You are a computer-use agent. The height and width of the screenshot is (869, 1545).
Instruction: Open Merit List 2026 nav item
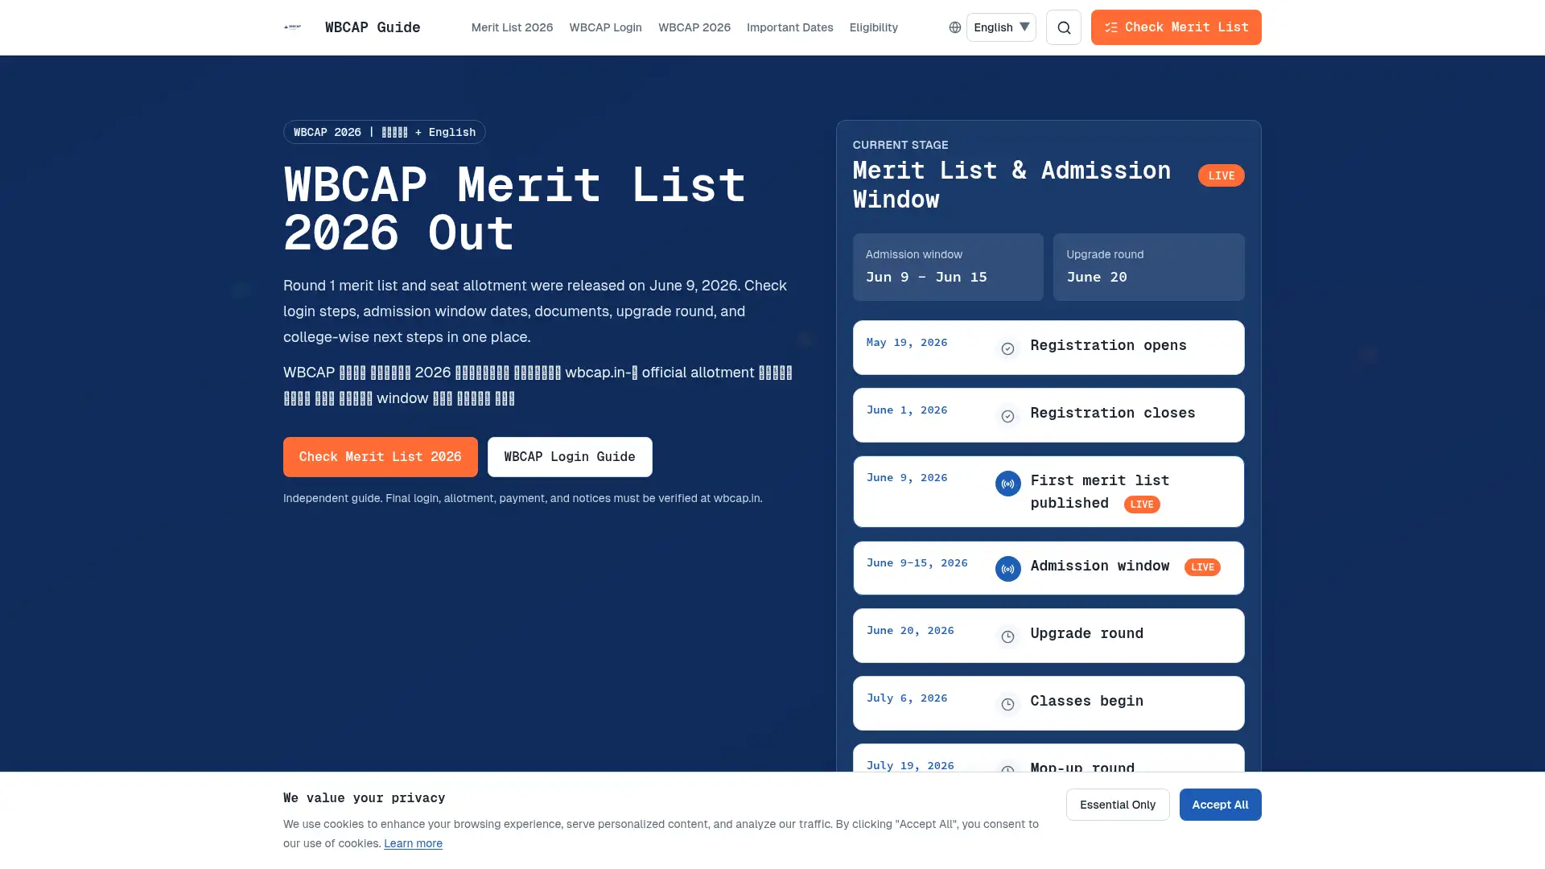pyautogui.click(x=512, y=27)
